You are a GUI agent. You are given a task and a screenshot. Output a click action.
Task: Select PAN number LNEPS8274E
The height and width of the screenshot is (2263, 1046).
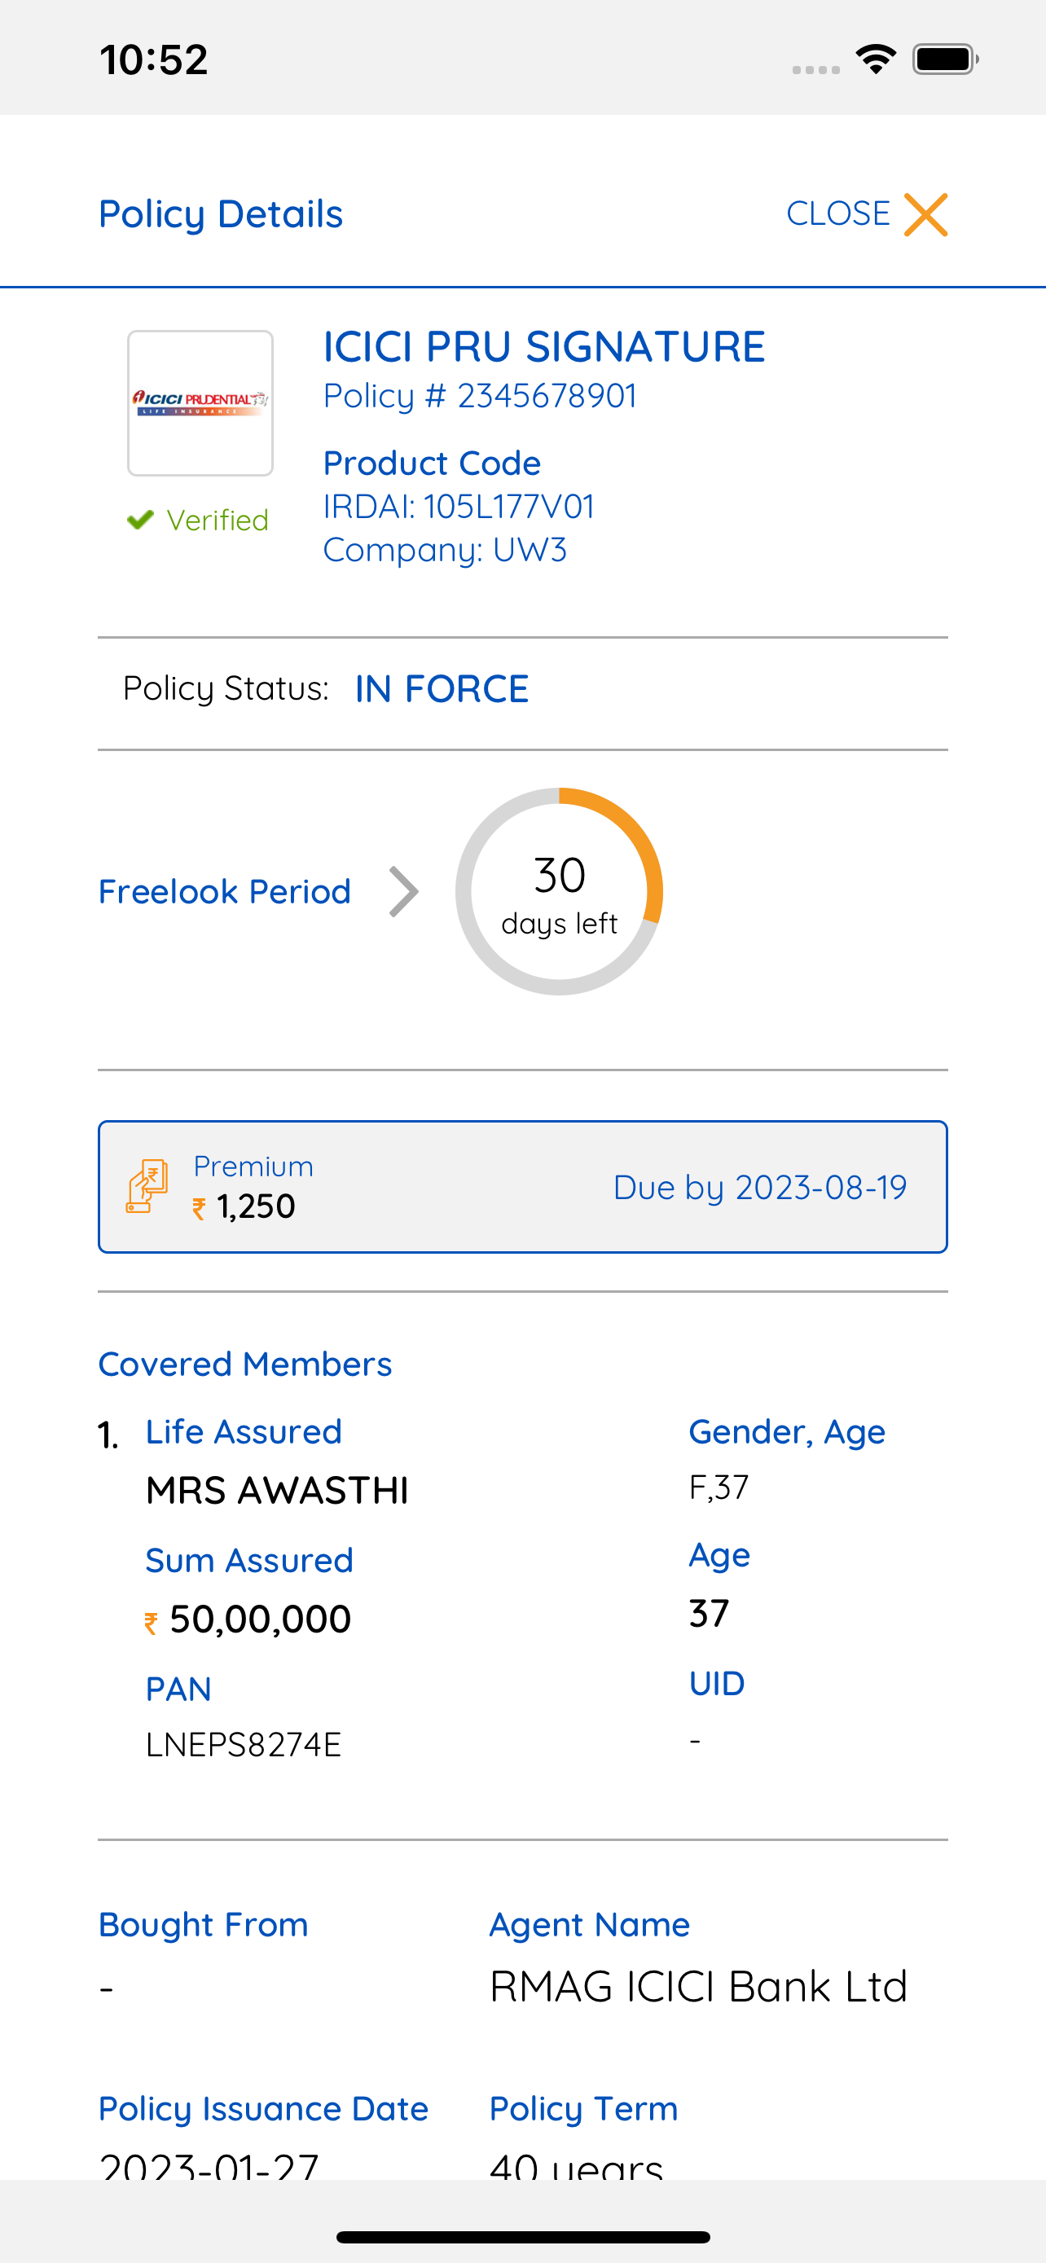(244, 1745)
